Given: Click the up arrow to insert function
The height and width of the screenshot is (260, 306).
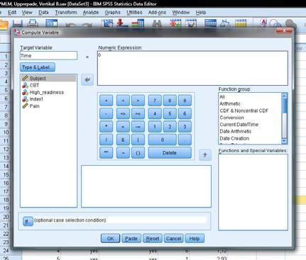Looking at the screenshot, I should (x=205, y=155).
